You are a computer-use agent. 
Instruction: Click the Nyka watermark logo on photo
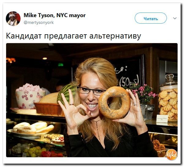pos(171,155)
